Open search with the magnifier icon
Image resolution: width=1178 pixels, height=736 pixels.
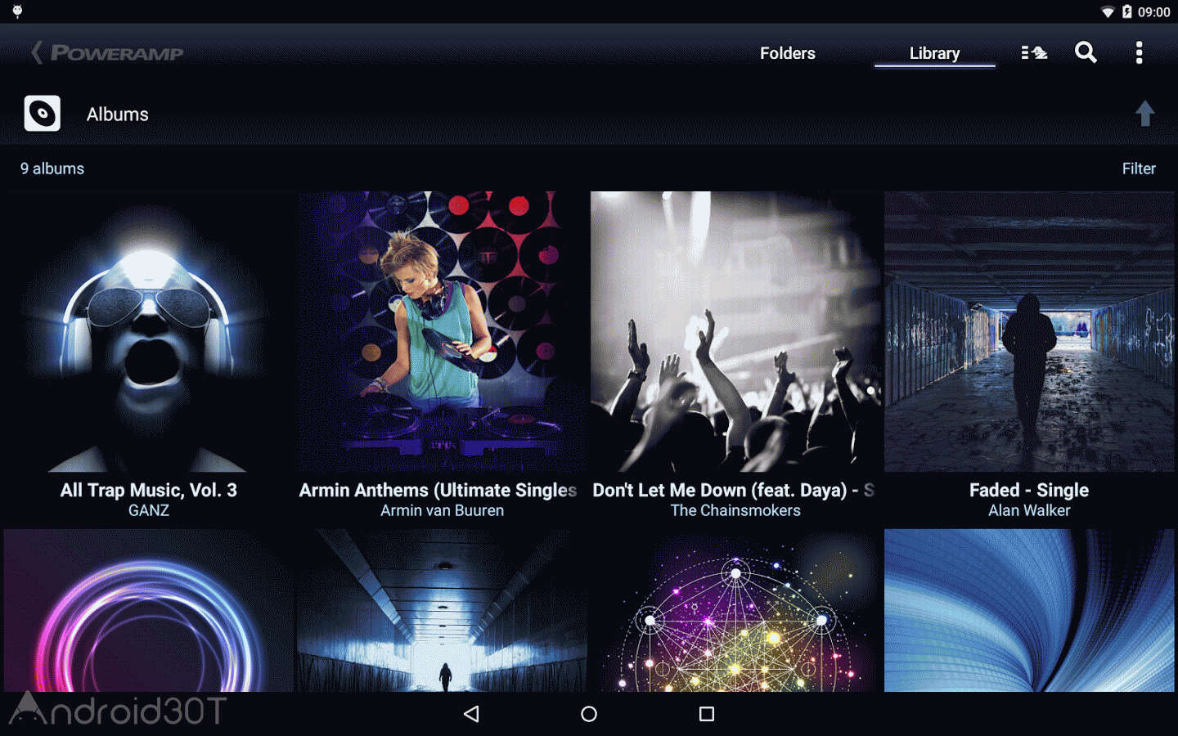[x=1086, y=52]
